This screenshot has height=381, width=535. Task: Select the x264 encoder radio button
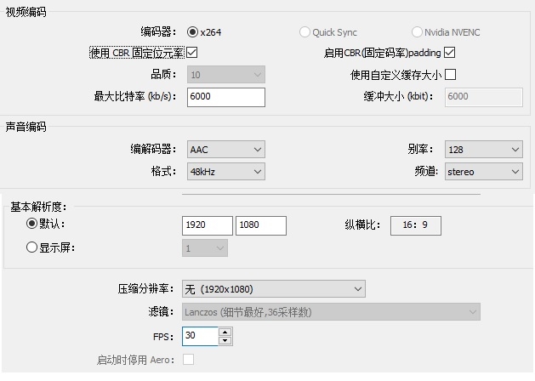(x=192, y=32)
